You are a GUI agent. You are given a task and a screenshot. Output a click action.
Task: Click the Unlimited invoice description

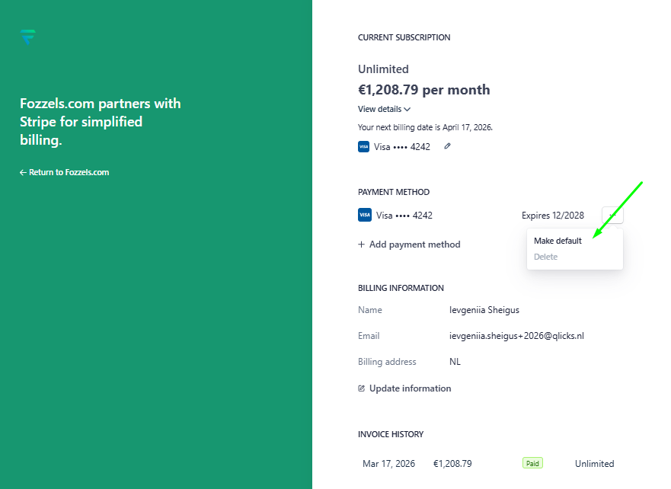pyautogui.click(x=594, y=463)
